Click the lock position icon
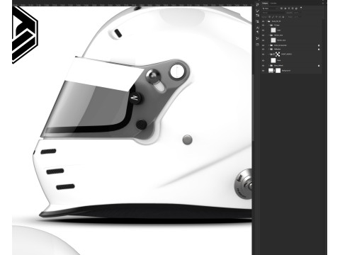The image size is (340, 255). point(276,17)
